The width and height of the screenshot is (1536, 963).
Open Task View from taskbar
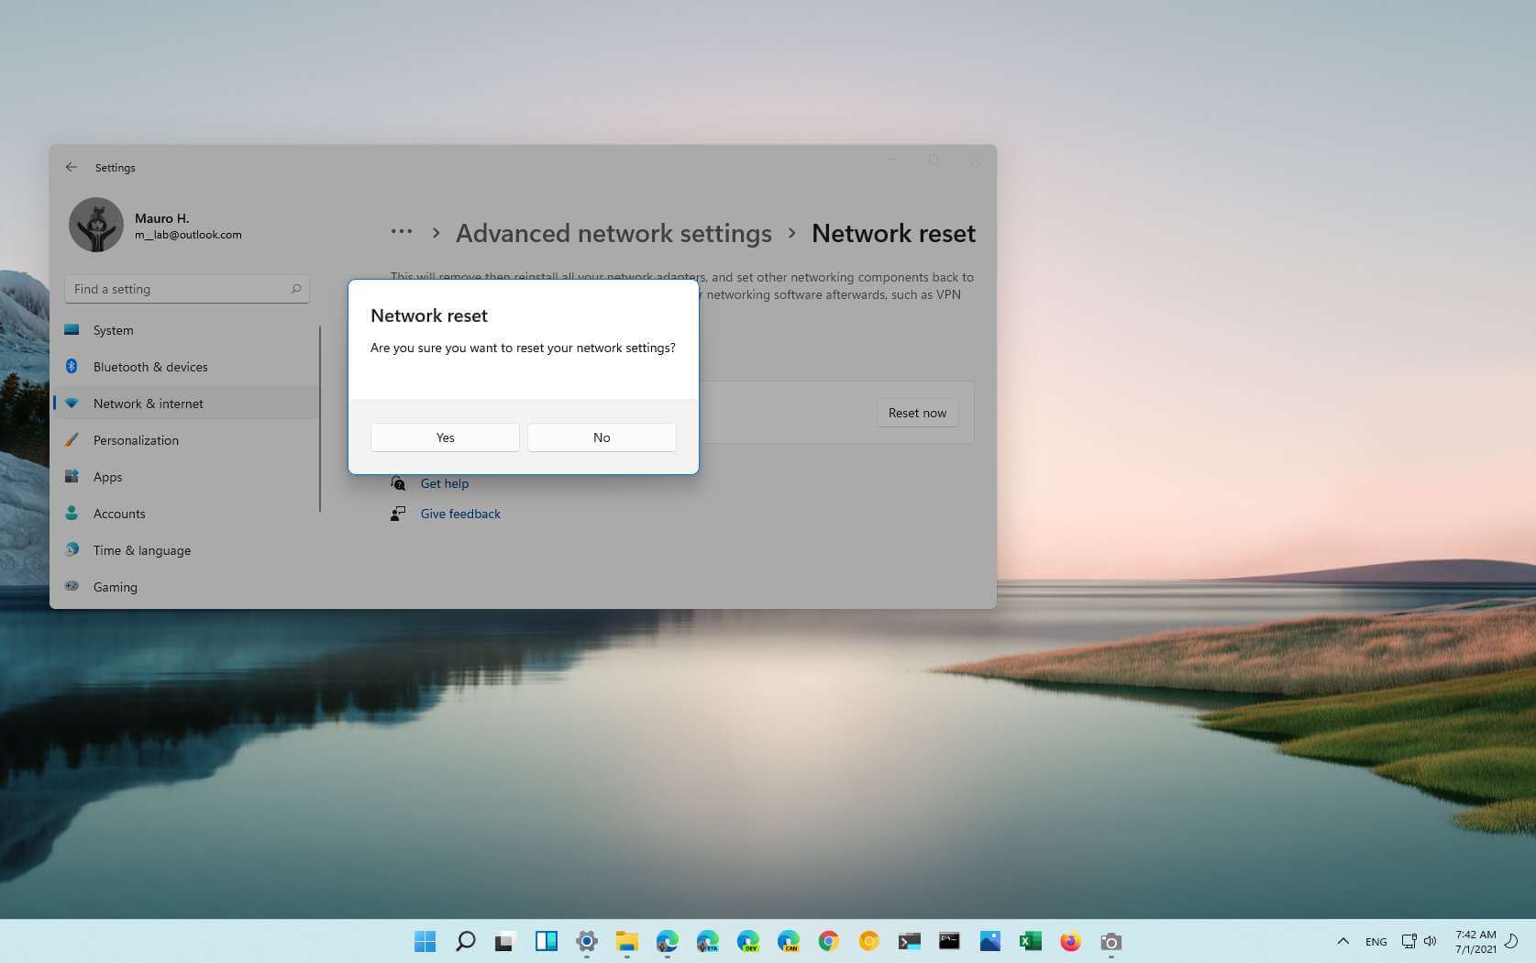point(505,941)
